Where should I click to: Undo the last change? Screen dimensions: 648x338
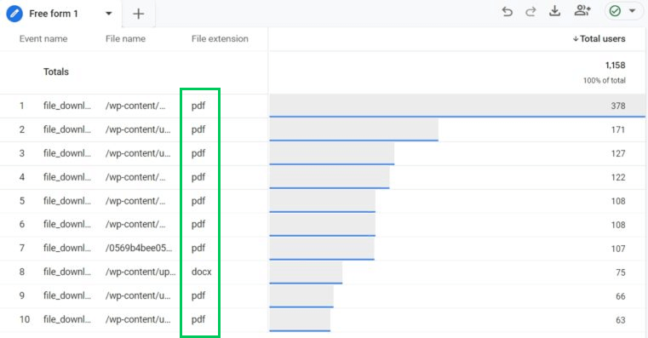tap(508, 11)
